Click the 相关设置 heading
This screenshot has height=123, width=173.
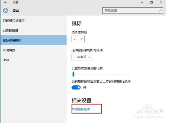click(x=81, y=100)
